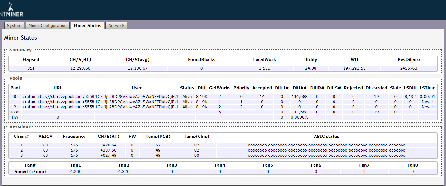This screenshot has height=186, width=446.
Task: Click the Accepted column header in Pools
Action: point(262,88)
